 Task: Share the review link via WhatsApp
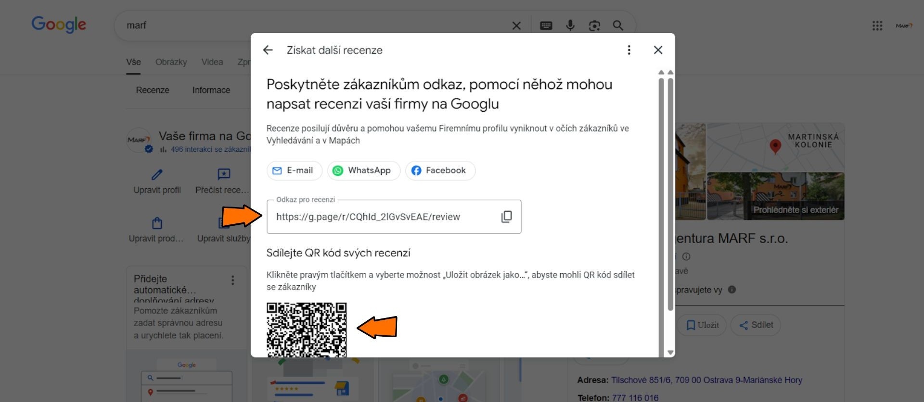[363, 171]
